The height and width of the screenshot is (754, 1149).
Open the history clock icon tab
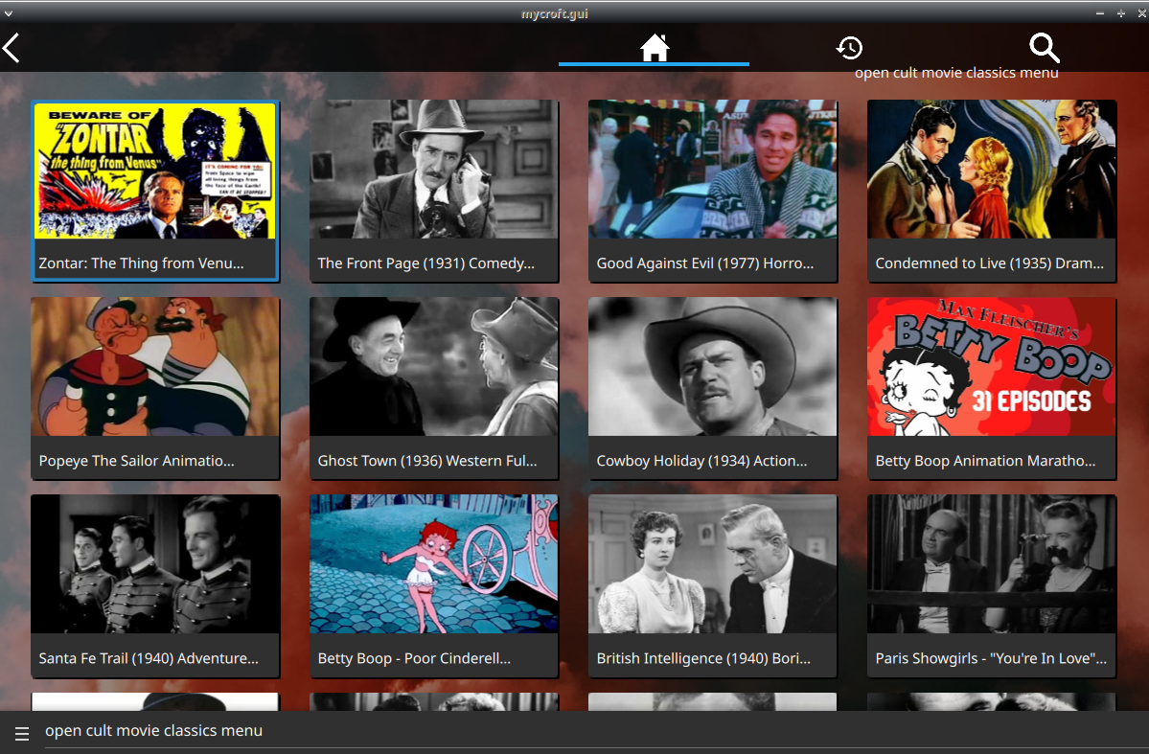point(849,48)
